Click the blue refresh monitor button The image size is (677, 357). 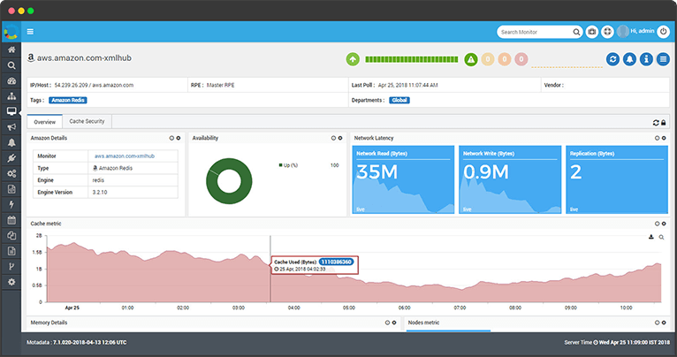click(613, 59)
